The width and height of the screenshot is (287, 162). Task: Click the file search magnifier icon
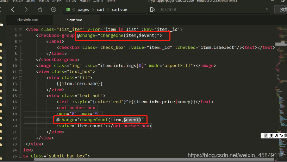[152, 9]
